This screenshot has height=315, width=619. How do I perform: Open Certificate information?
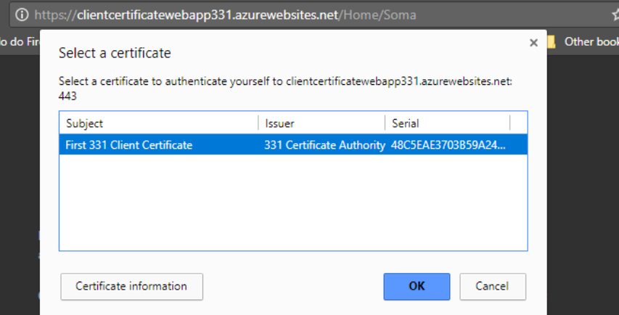tap(131, 286)
